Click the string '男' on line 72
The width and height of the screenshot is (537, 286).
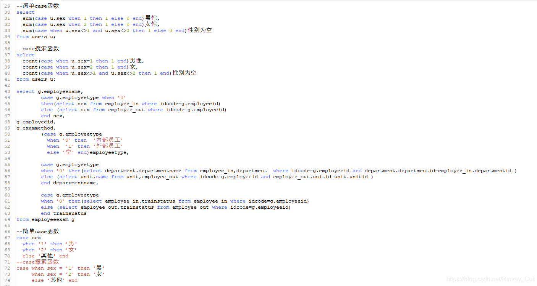[x=99, y=268]
